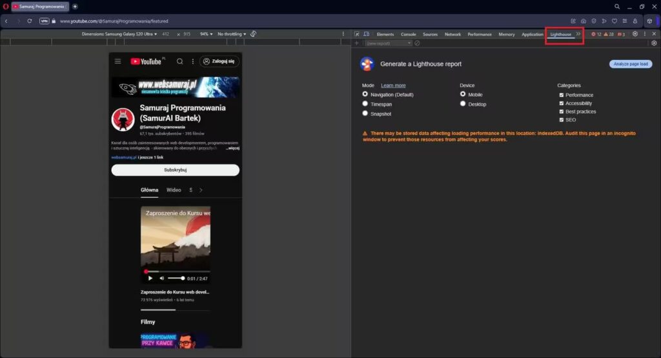Play the featured video
Viewport: 661px width, 358px height.
150,279
